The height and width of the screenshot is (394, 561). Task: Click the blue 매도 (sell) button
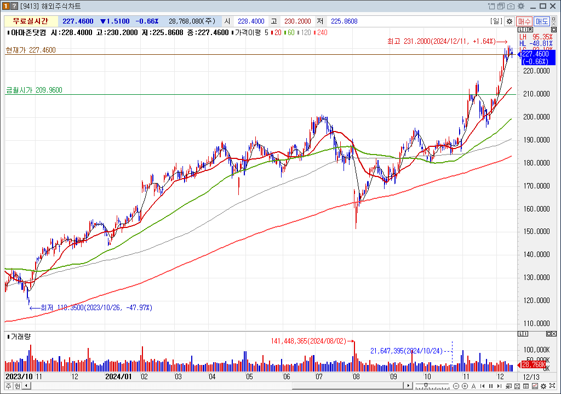pyautogui.click(x=542, y=21)
